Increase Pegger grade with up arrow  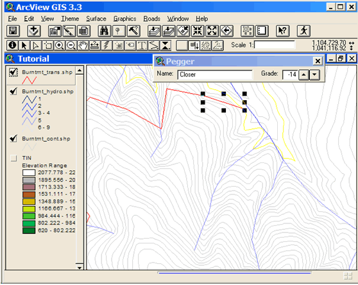303,74
